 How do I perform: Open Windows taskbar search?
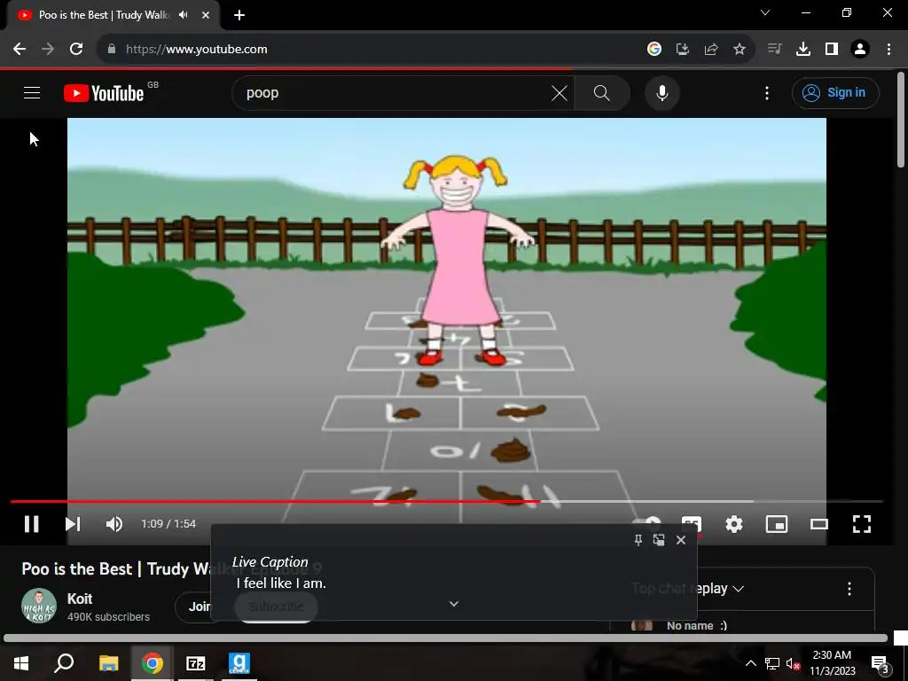click(x=64, y=663)
